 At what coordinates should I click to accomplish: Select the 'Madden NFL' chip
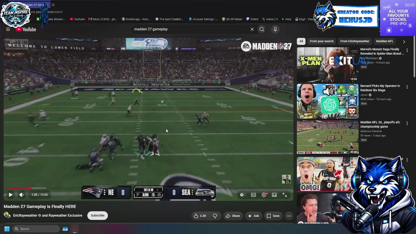point(384,41)
